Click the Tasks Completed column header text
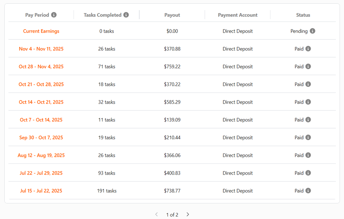Image resolution: width=344 pixels, height=219 pixels. (x=102, y=15)
